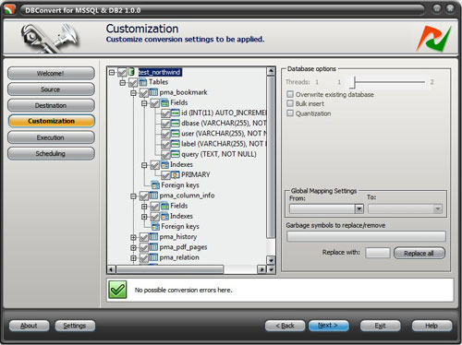462x345 pixels.
Task: Click the Threads slider handle
Action: [x=354, y=82]
